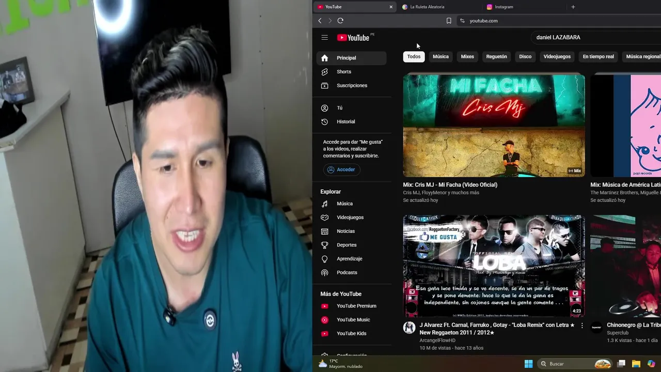Click the Acceder sign-in button

(341, 169)
